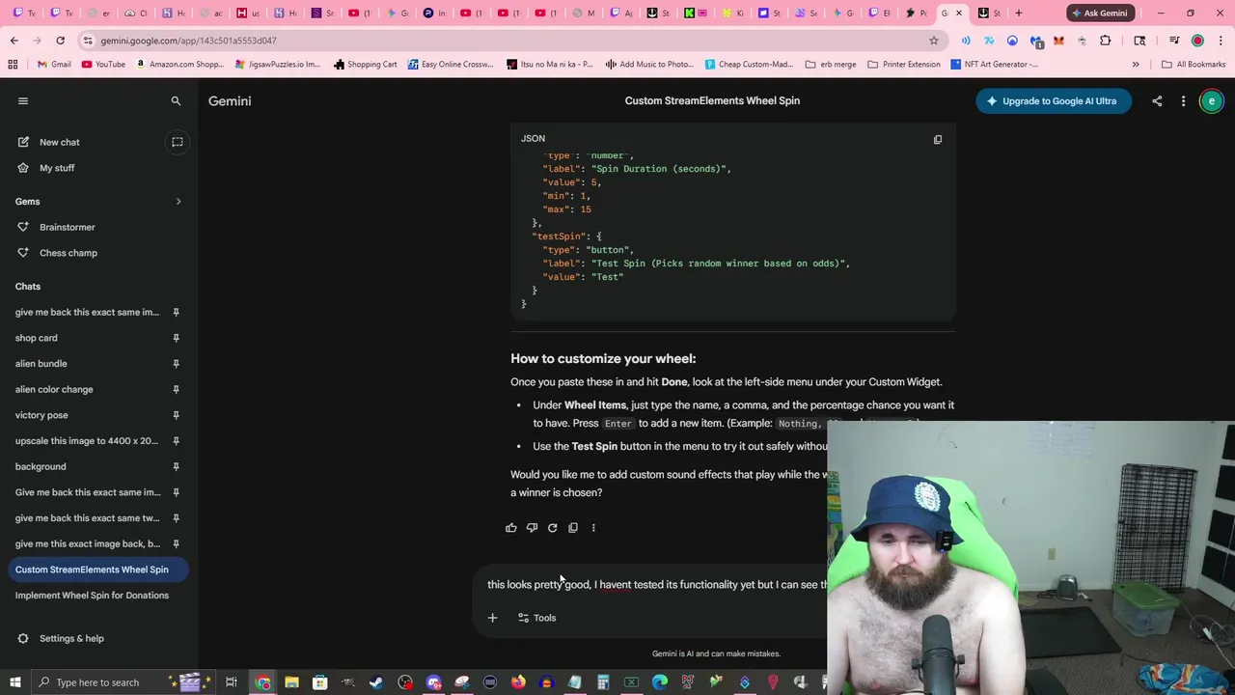Viewport: 1235px width, 695px height.
Task: Open the 'background' chat
Action: 41,466
